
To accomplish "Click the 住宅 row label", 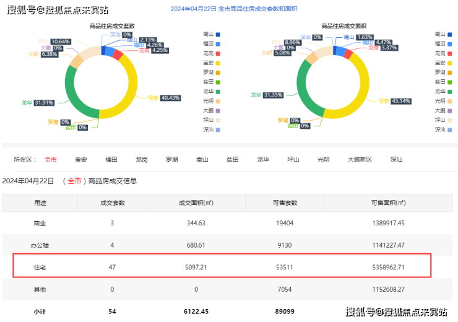I will [40, 268].
